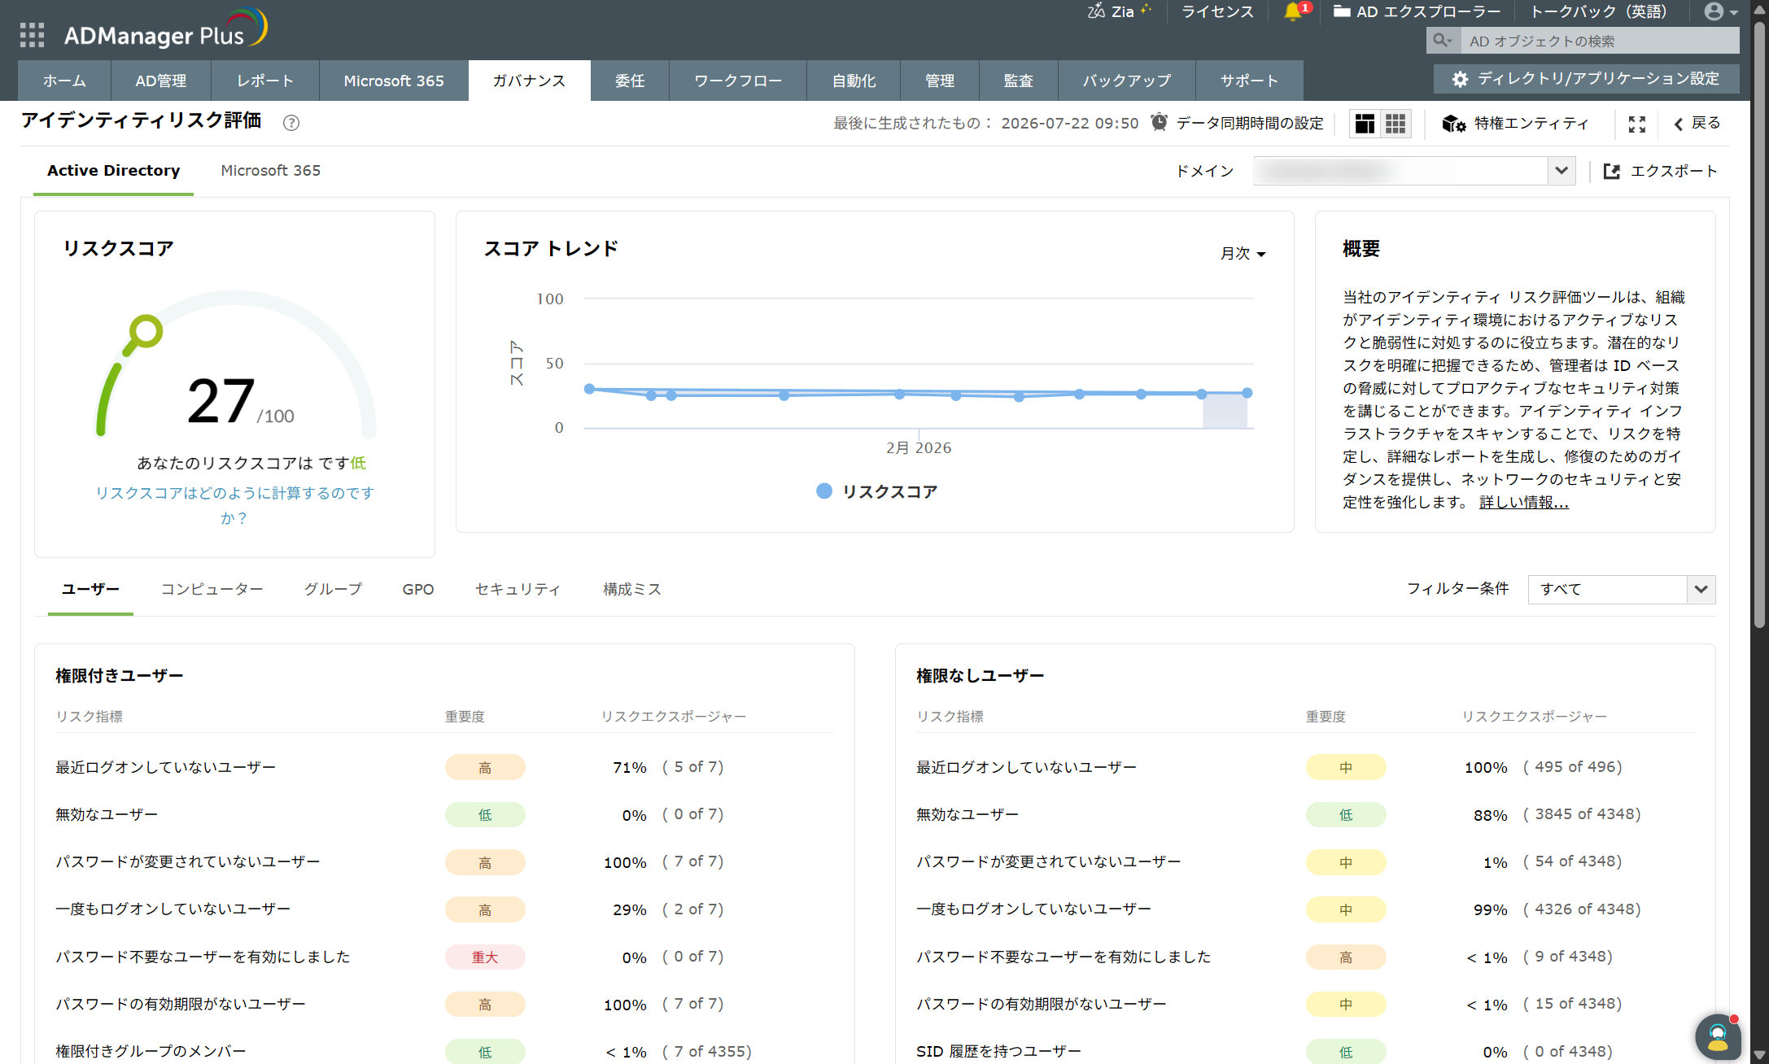Image resolution: width=1769 pixels, height=1064 pixels.
Task: Click the 495 of 496 exposure value
Action: pos(1573,767)
